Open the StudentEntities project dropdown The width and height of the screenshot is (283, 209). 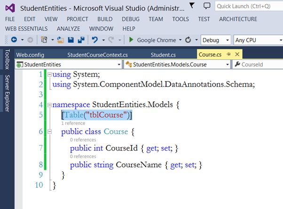69,64
